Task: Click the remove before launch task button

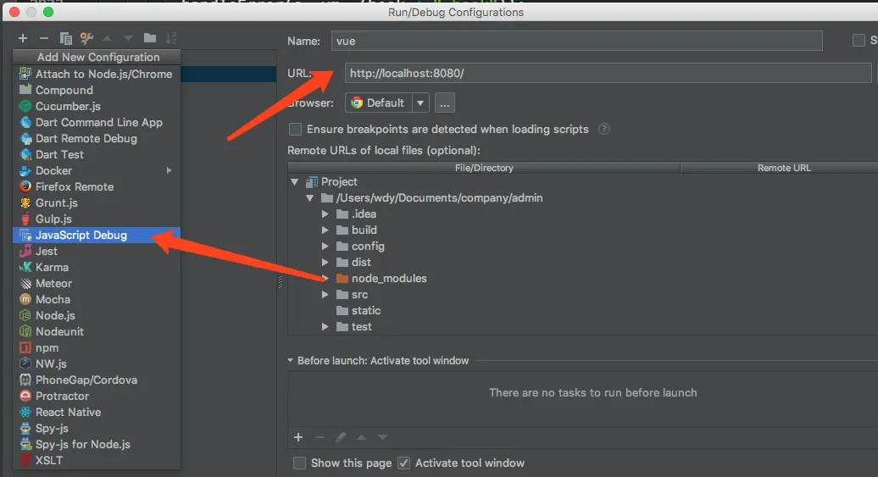Action: click(x=320, y=437)
